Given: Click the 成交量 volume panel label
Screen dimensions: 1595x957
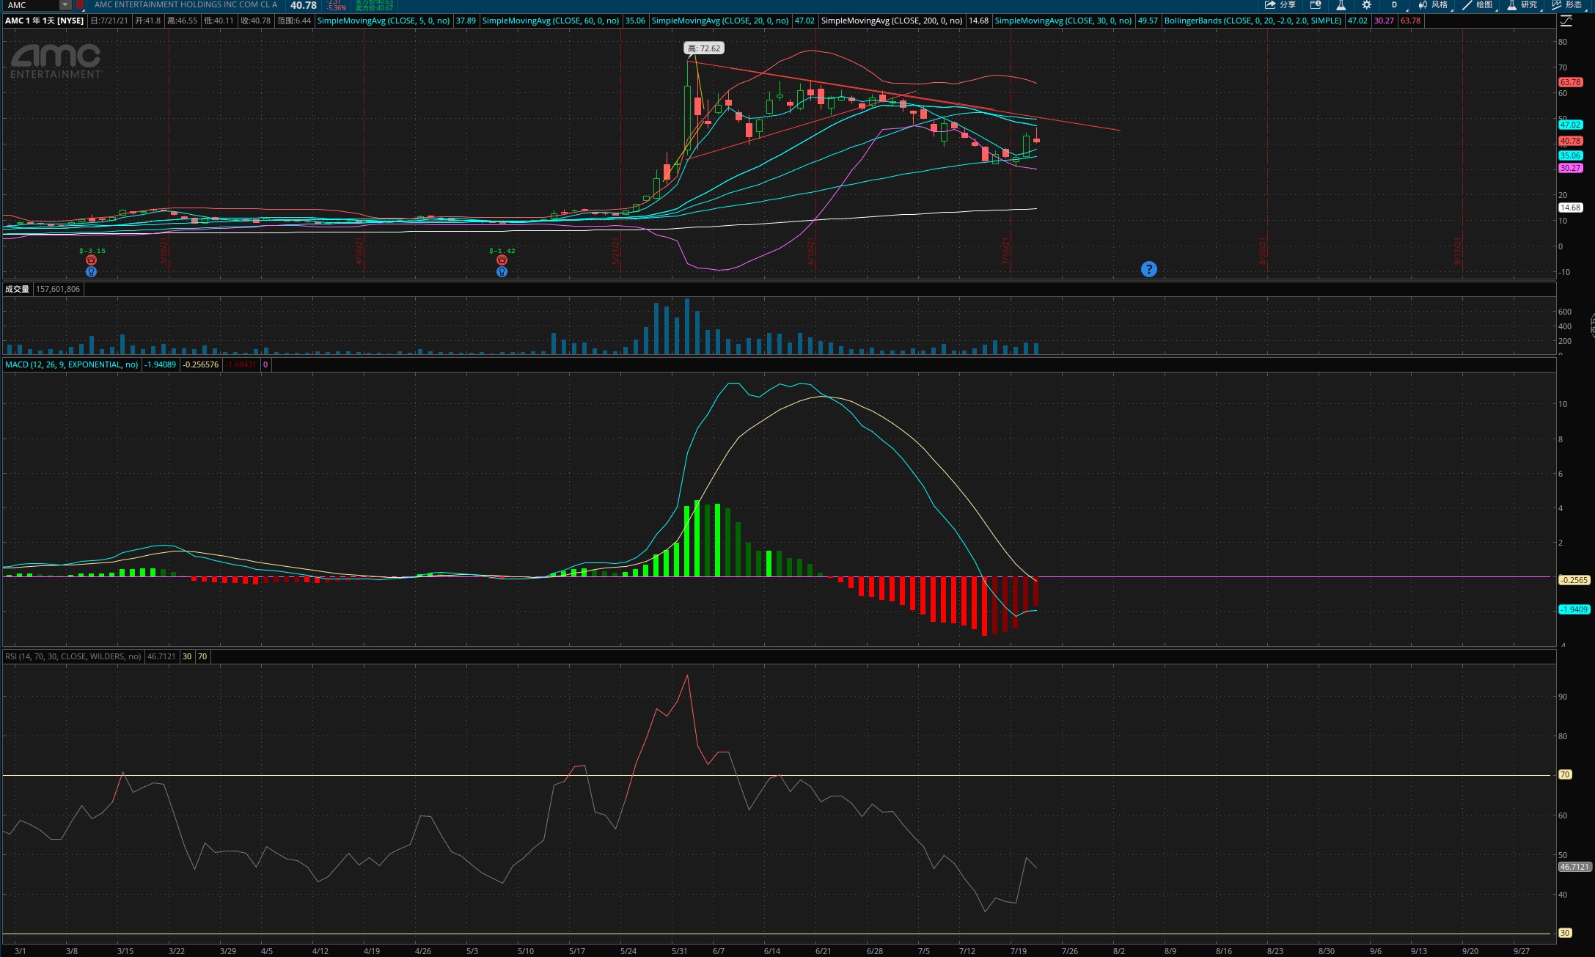Looking at the screenshot, I should click(18, 289).
